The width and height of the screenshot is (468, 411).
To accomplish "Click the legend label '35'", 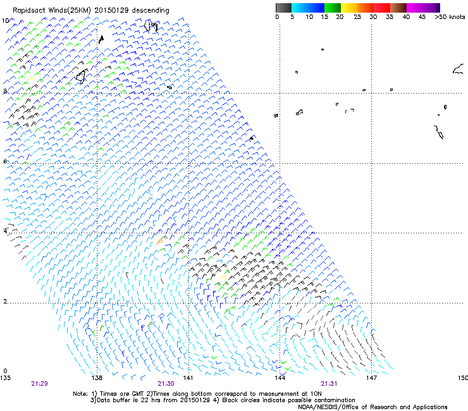I will pos(390,17).
